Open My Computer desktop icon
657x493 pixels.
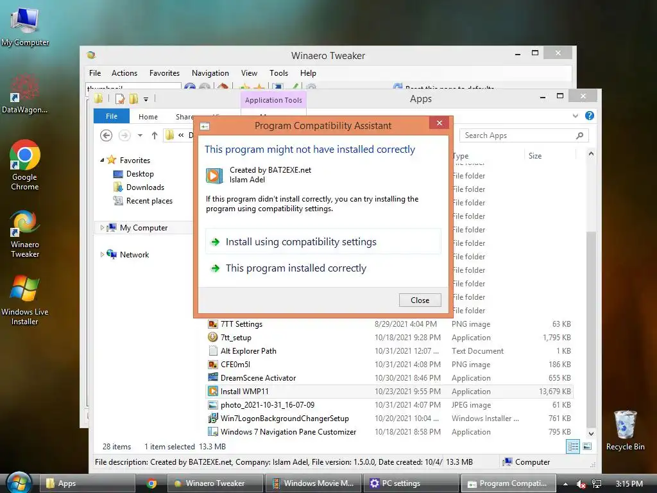[x=25, y=26]
